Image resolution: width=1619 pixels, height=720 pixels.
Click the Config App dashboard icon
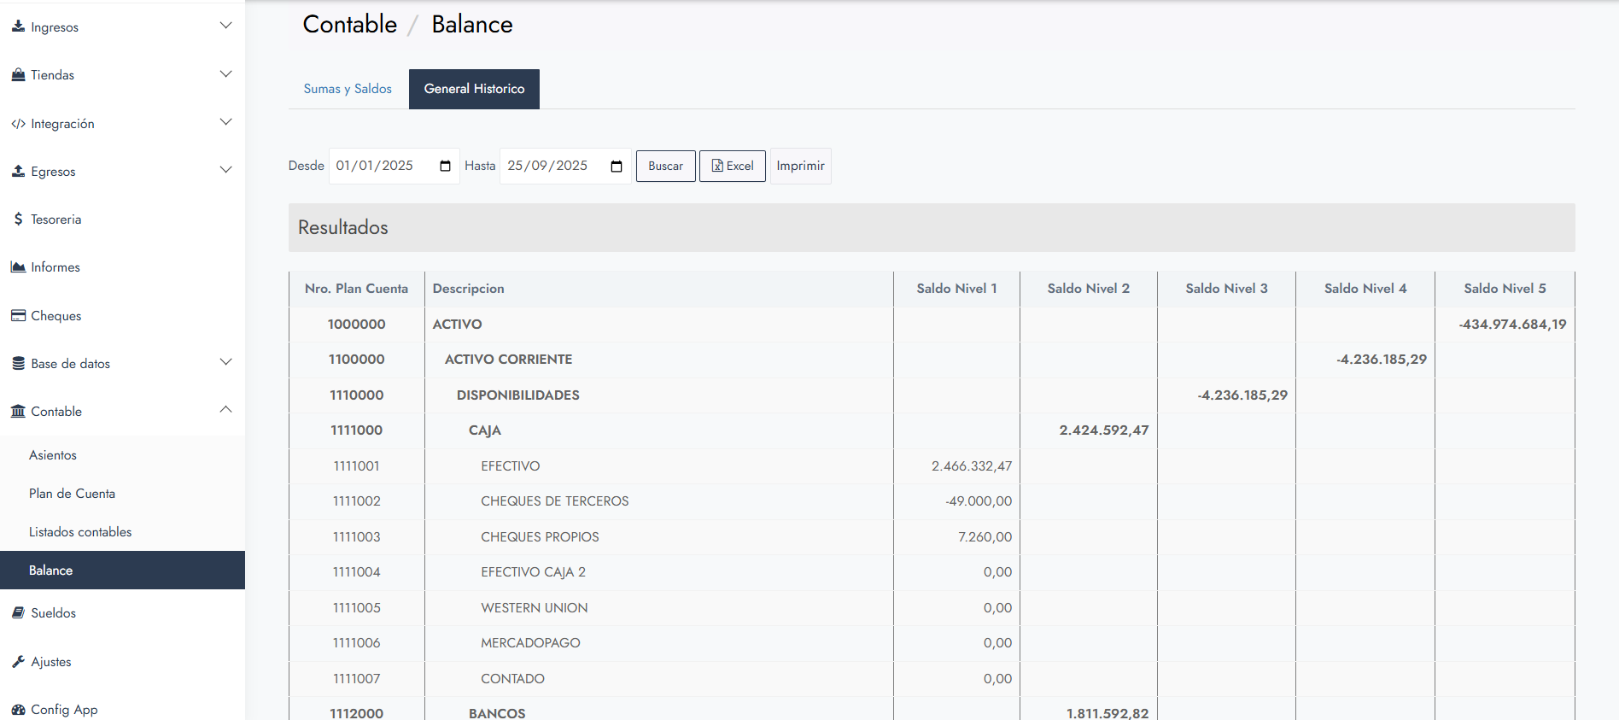[18, 710]
